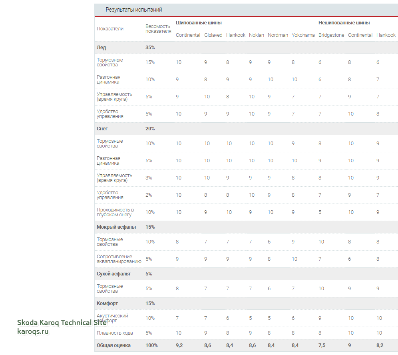Click 'Управляемость (время круга)' row under Снег
Screen dimensions: 398x355
coord(114,178)
